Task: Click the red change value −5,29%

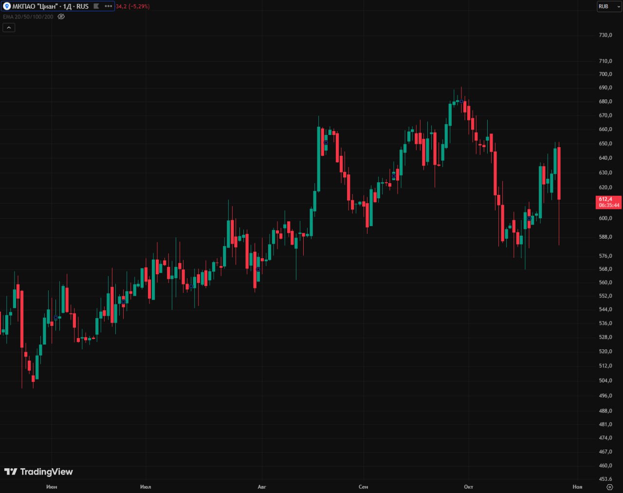Action: click(x=138, y=6)
